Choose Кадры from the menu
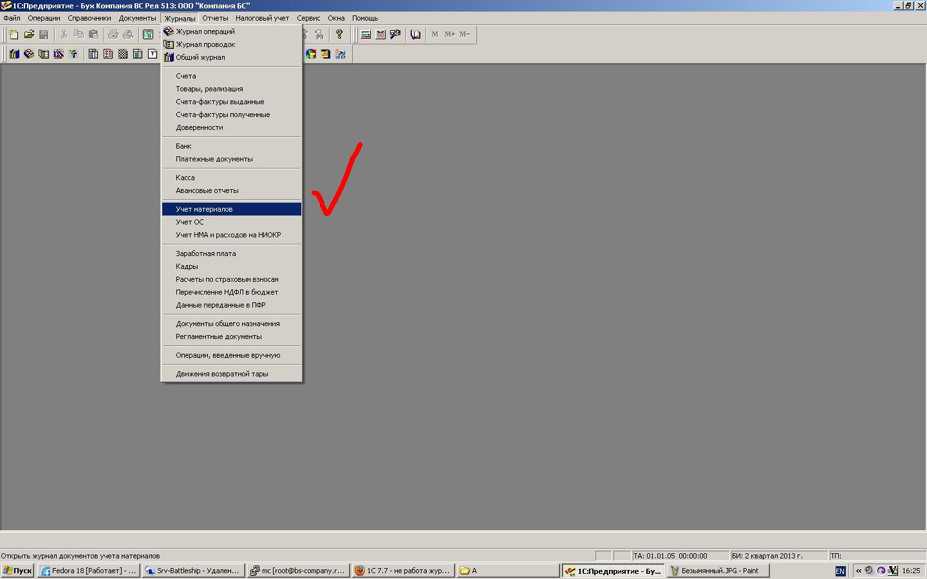 pyautogui.click(x=232, y=266)
